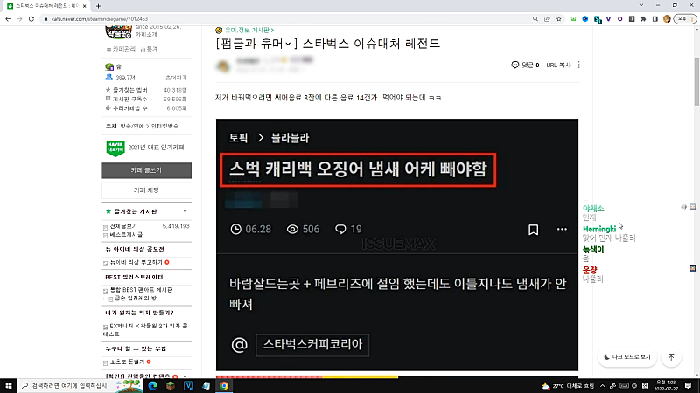Click the 카페 글쓰기 write button

[x=146, y=170]
